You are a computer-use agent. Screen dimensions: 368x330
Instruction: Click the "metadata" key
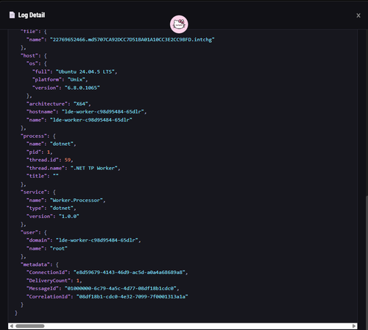coord(36,264)
